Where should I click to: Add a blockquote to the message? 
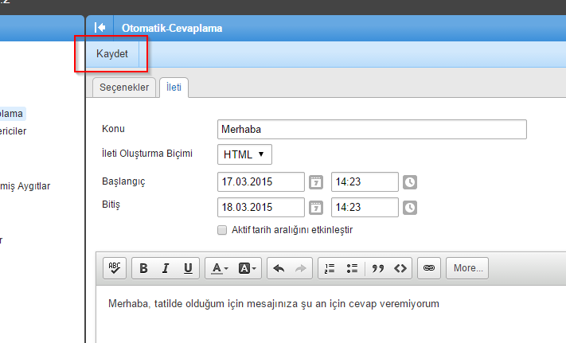[x=378, y=268]
